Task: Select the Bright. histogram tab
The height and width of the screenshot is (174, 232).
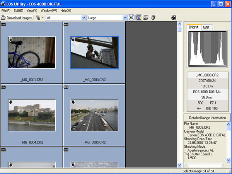Action: tap(194, 27)
